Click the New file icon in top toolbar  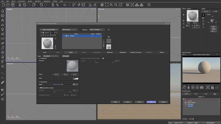pos(3,5)
